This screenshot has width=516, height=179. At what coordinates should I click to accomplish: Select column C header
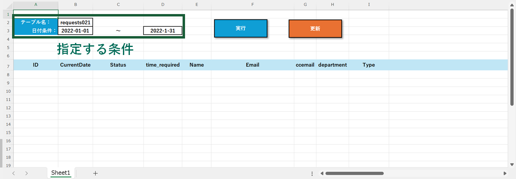click(x=118, y=4)
